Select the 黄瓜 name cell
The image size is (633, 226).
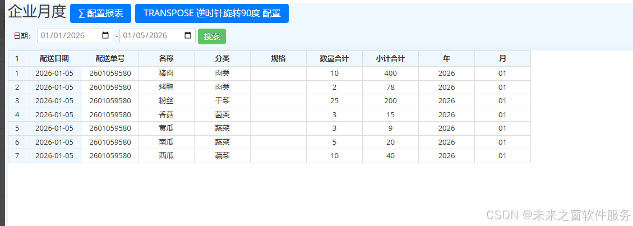167,128
